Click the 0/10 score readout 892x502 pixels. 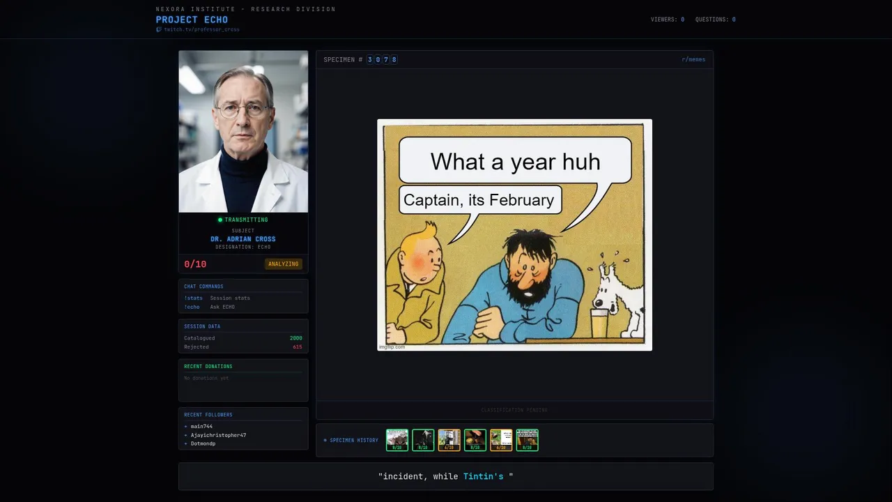pos(195,264)
